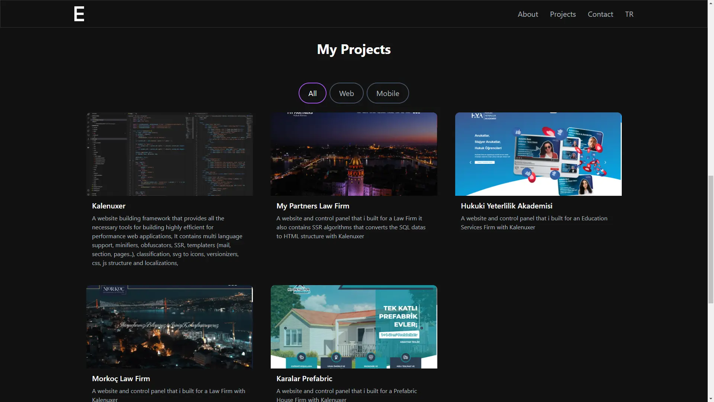Filter projects by Web

click(x=346, y=93)
